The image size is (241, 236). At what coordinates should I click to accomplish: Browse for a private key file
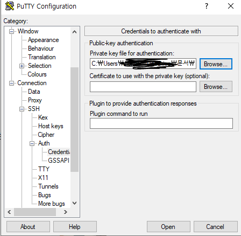pos(216,64)
